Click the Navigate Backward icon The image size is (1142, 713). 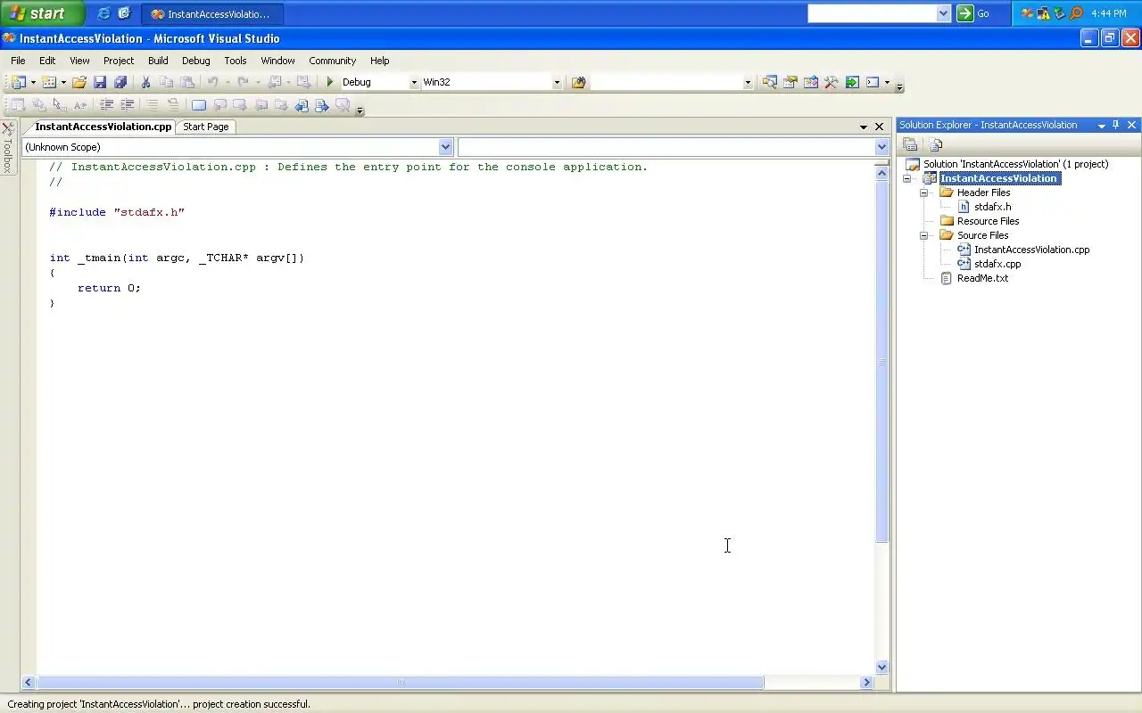pyautogui.click(x=275, y=82)
